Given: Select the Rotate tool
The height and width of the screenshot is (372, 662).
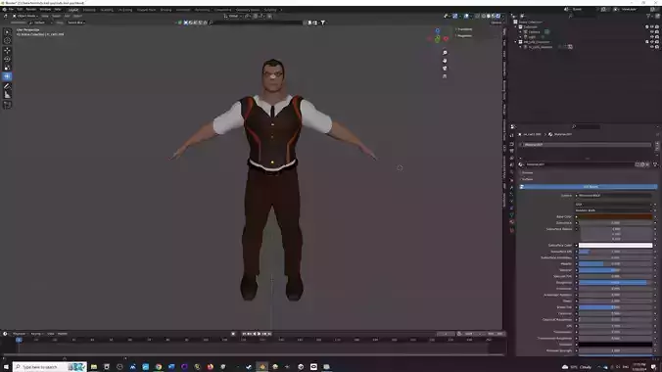Looking at the screenshot, I should (x=7, y=59).
